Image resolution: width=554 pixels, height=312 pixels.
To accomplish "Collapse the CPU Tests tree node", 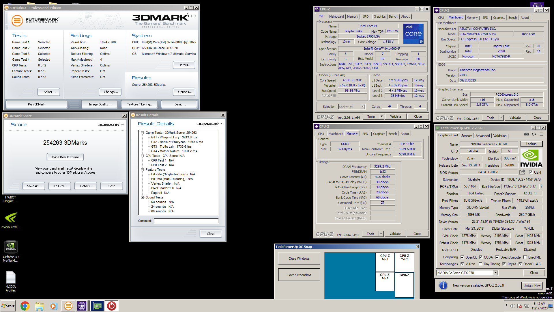I will (142, 156).
